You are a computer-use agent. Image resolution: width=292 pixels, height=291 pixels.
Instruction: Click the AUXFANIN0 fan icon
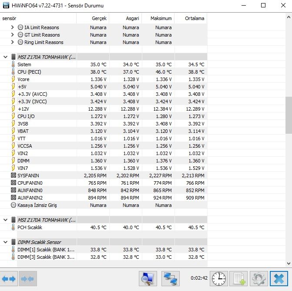click(13, 190)
